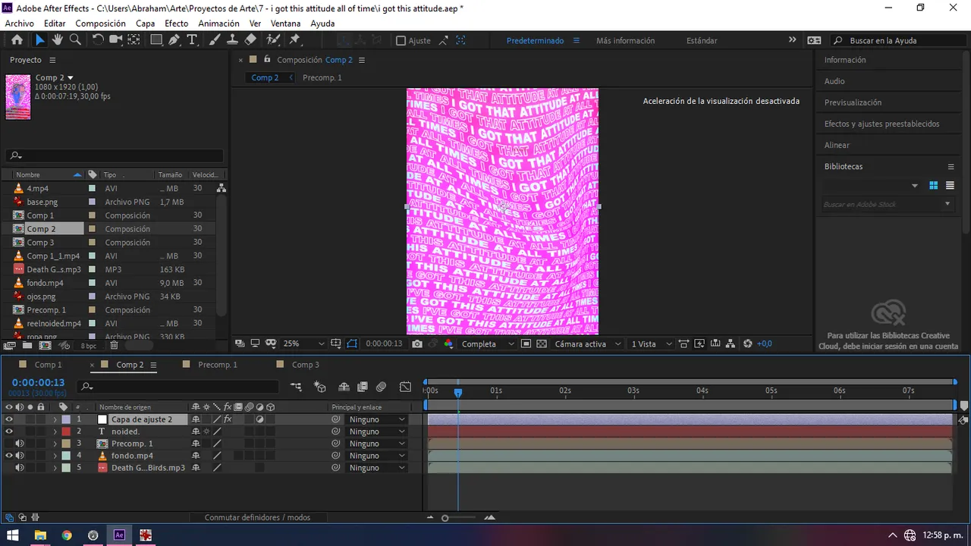971x546 pixels.
Task: Open the Alinear panel
Action: point(837,145)
